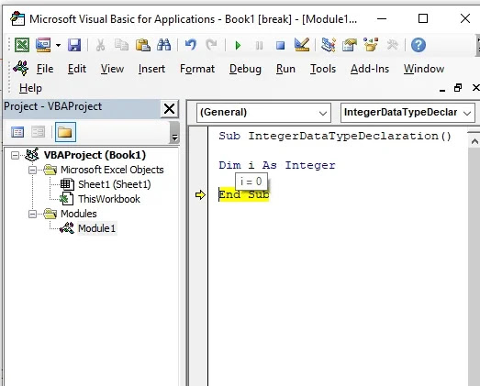Collapse the Modules folder node

32,215
